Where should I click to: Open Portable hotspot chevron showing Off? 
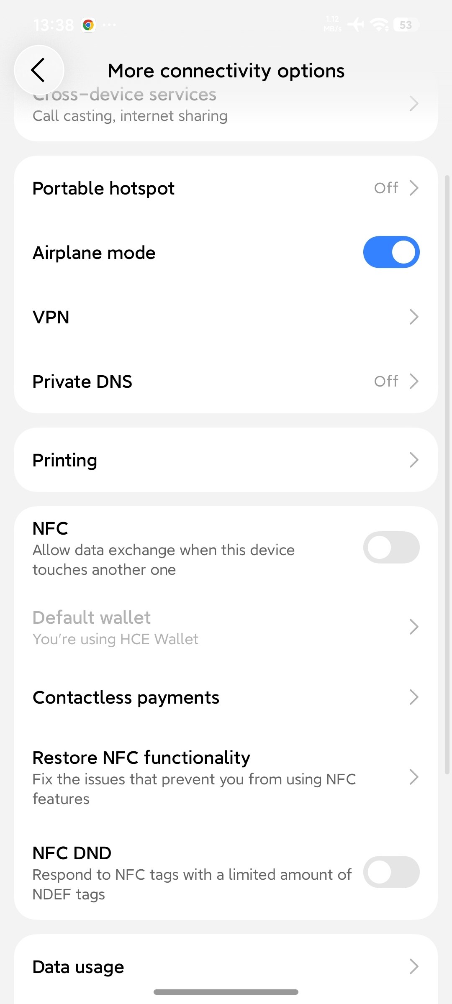414,188
